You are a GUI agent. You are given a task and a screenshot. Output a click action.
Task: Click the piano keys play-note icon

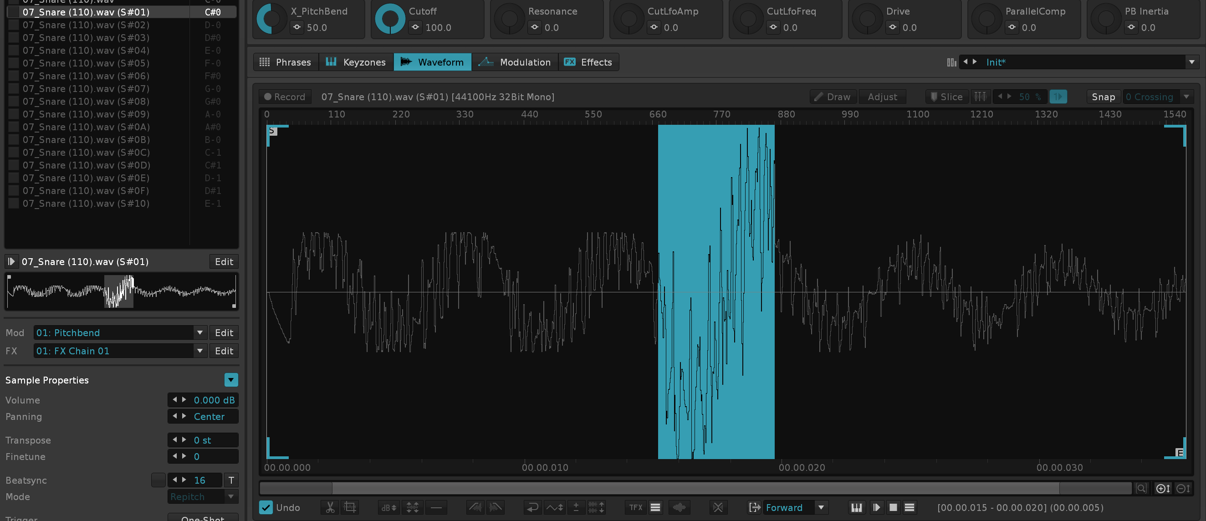coord(856,507)
